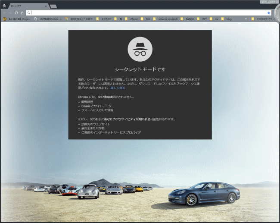
Task: Close the 新しいタブ tab
Action: [46, 6]
